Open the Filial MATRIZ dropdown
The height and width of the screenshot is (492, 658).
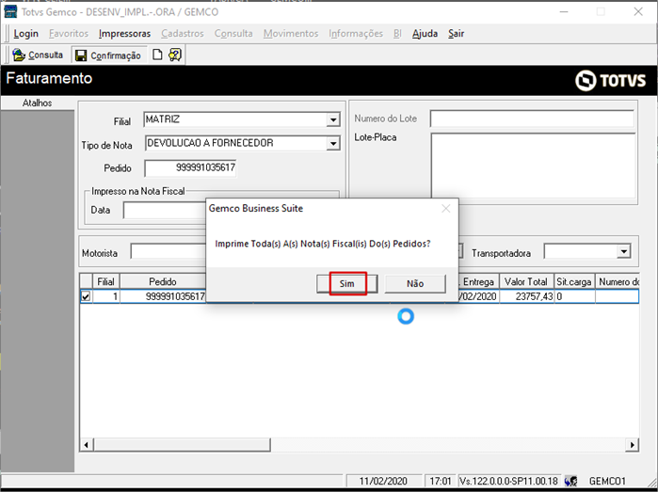coord(333,120)
